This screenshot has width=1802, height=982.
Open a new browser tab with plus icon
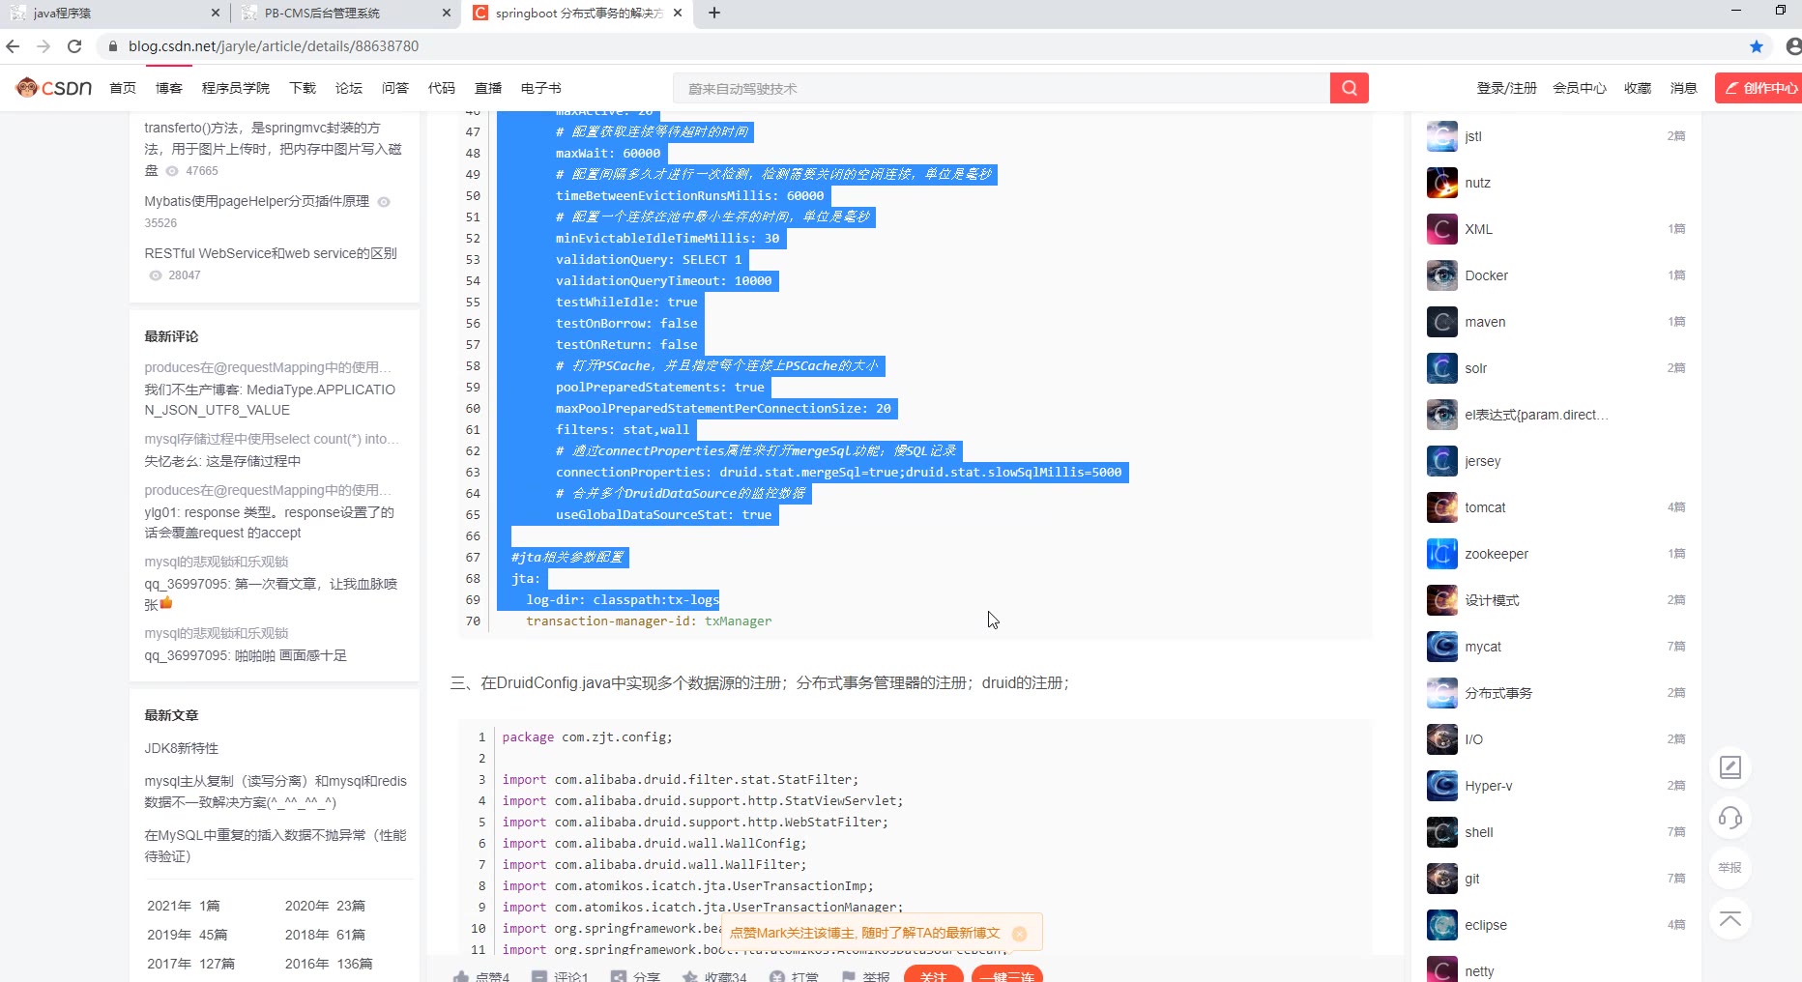coord(714,13)
